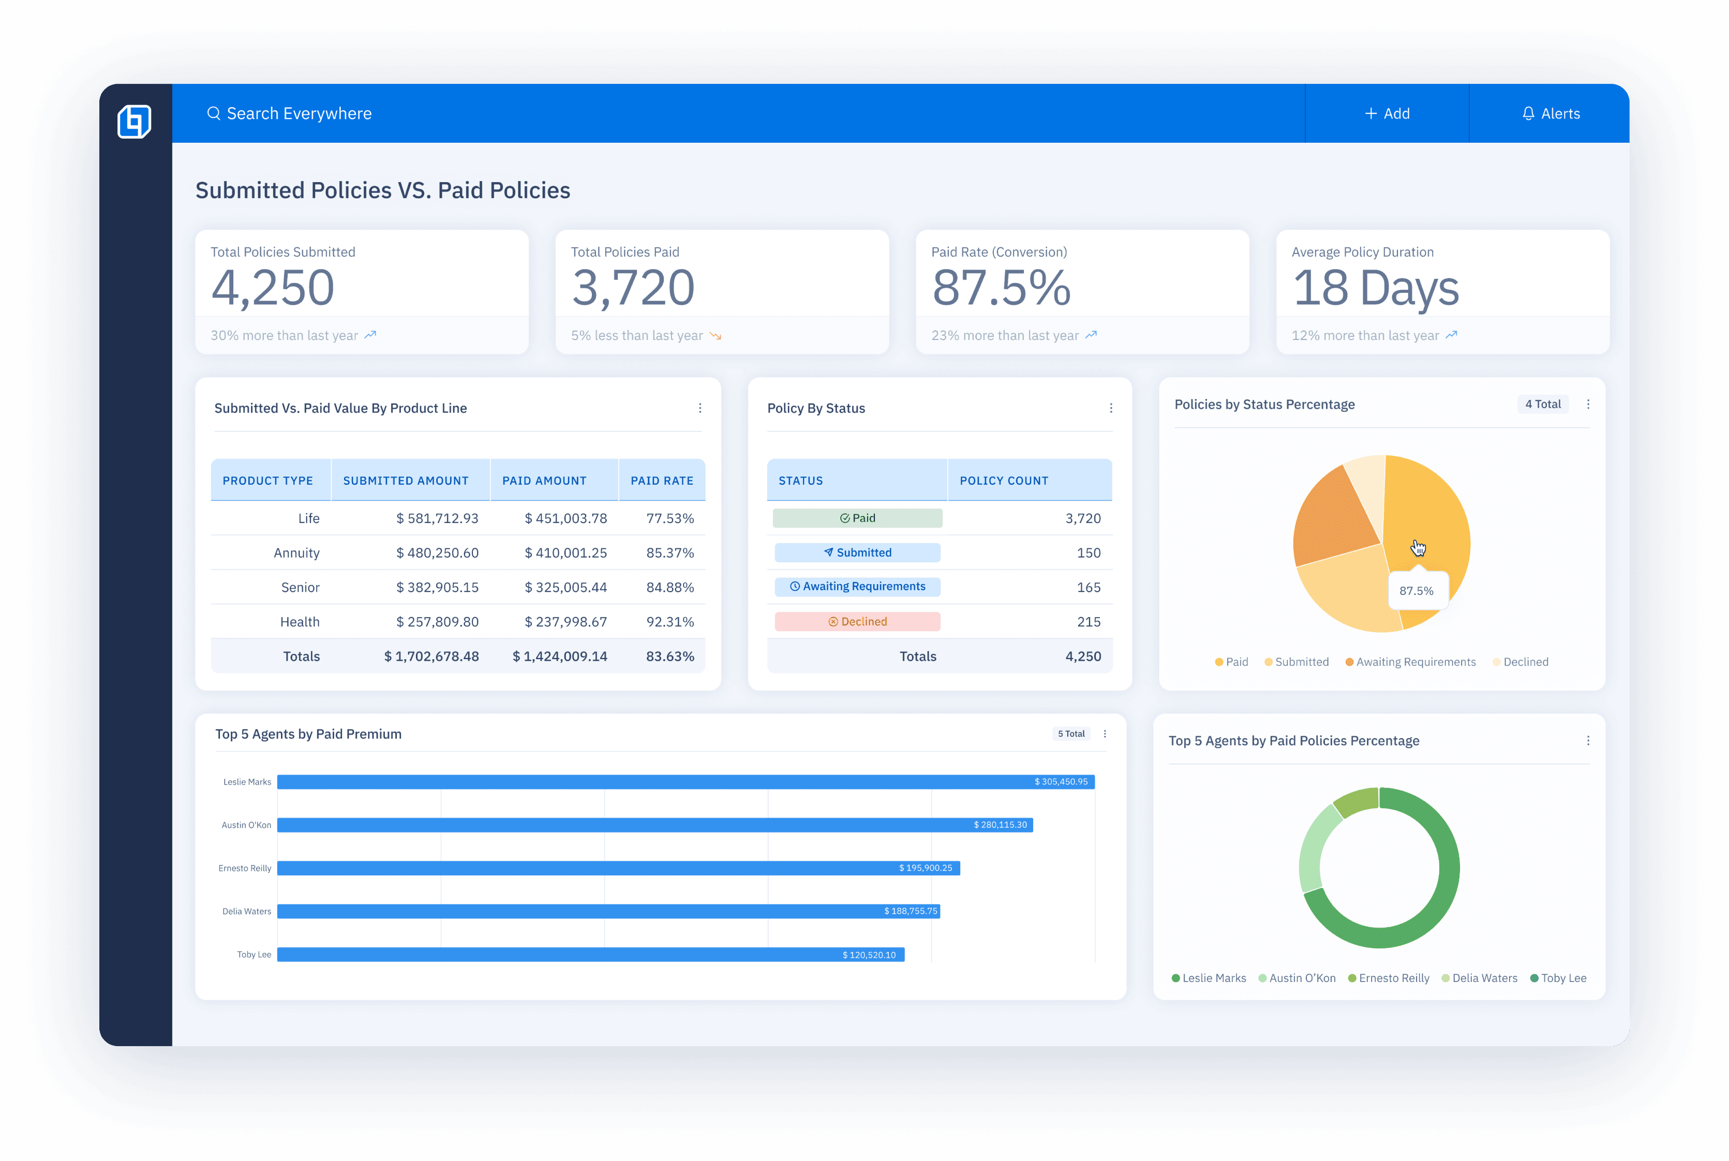Click the Search Everywhere magnifier icon
Viewport: 1729px width, 1161px height.
[215, 113]
